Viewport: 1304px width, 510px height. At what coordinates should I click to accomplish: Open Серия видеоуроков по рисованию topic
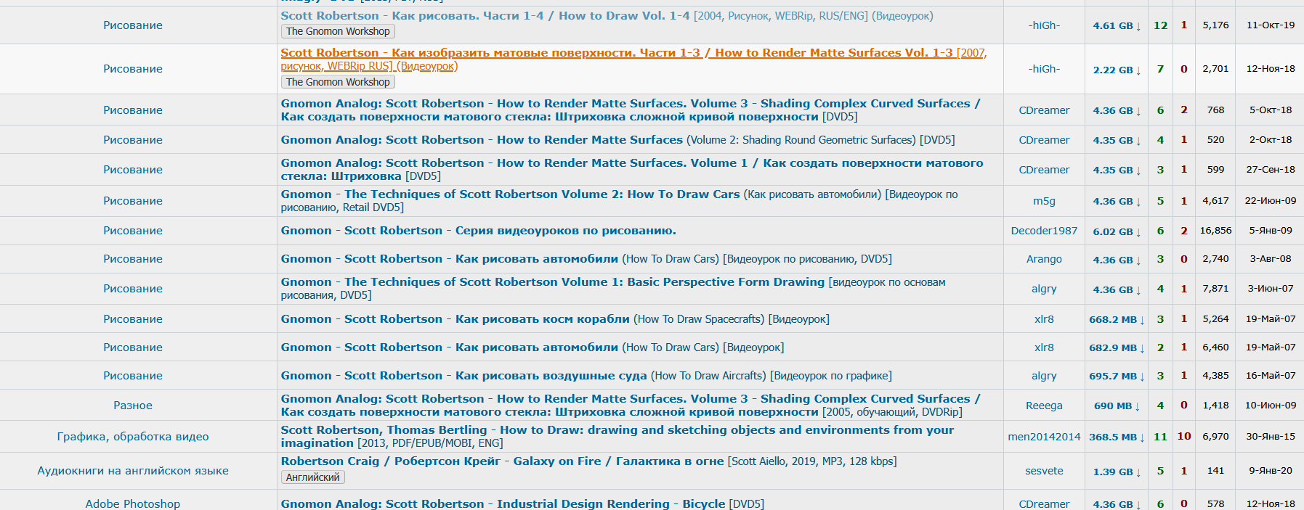tap(478, 231)
